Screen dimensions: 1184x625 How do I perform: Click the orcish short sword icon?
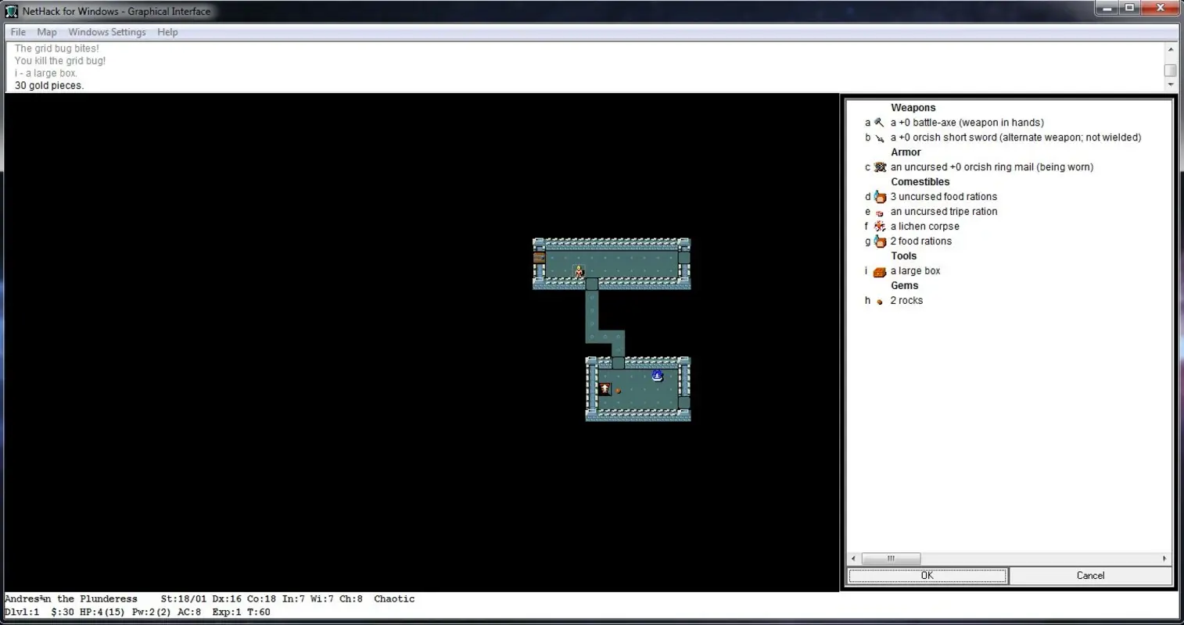pos(879,137)
